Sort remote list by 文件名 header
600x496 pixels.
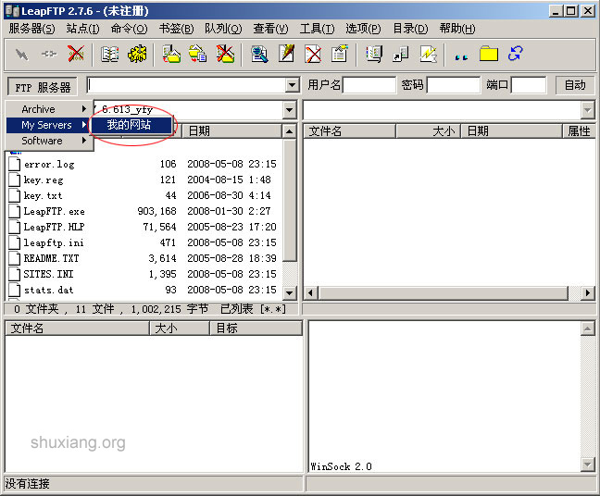tap(350, 131)
